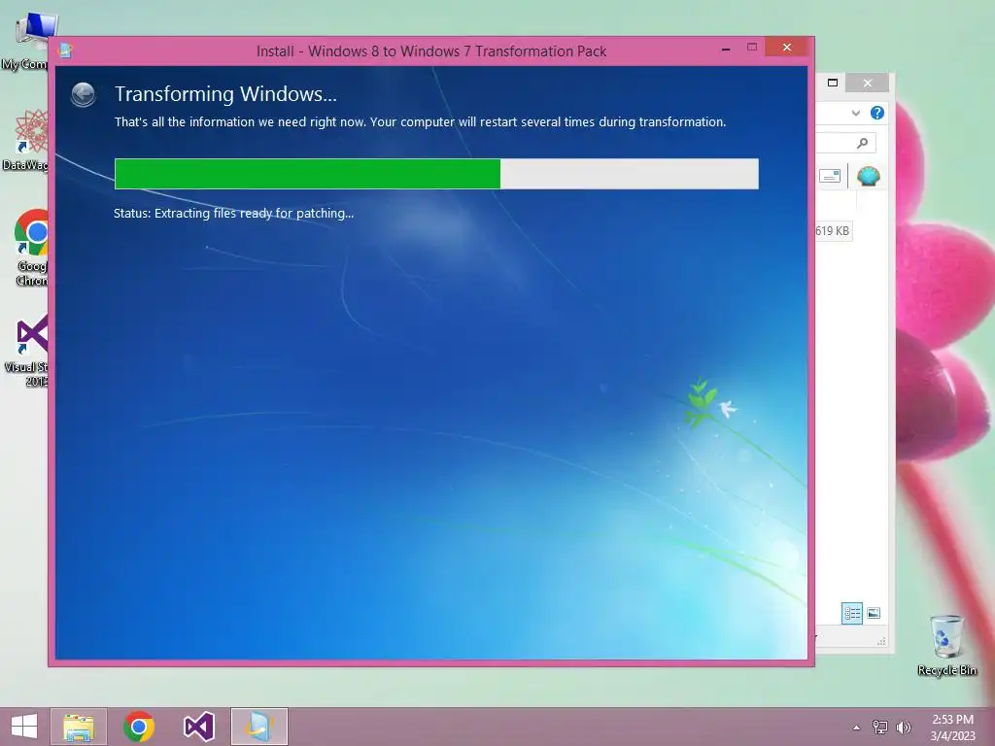The image size is (995, 746).
Task: Click the blue shell icon in Explorer window
Action: (868, 176)
